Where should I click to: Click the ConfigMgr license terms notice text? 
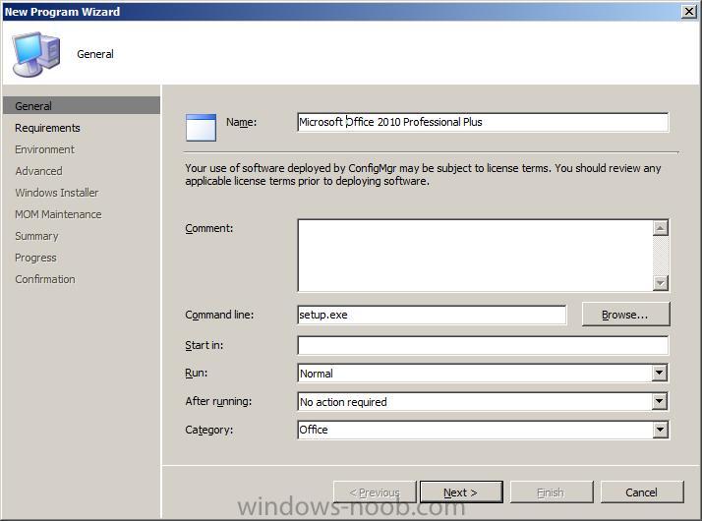(423, 175)
